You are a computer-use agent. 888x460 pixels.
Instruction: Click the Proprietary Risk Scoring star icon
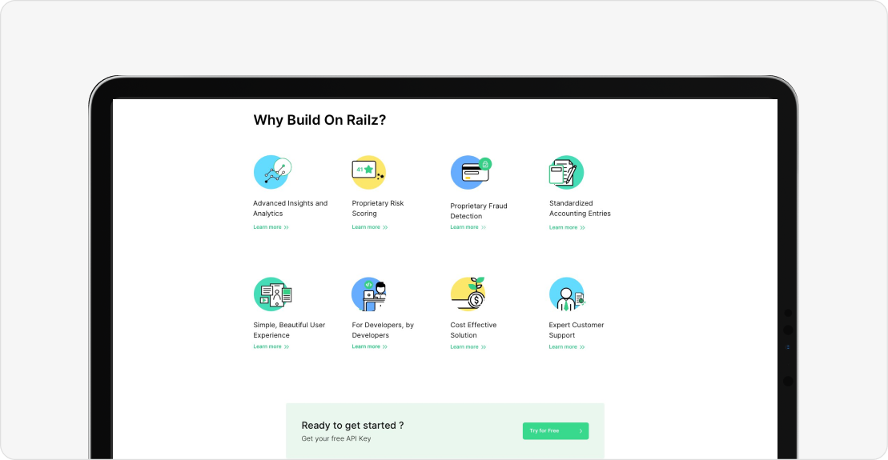(368, 172)
